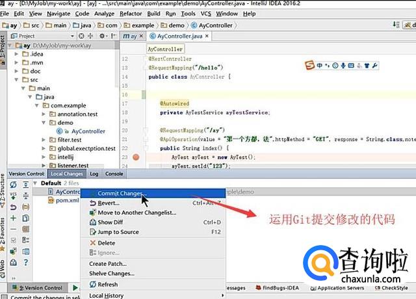
Task: Open the 9: Version Control tool window button
Action: 38,287
